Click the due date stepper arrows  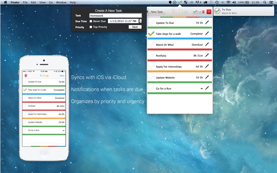click(x=141, y=21)
